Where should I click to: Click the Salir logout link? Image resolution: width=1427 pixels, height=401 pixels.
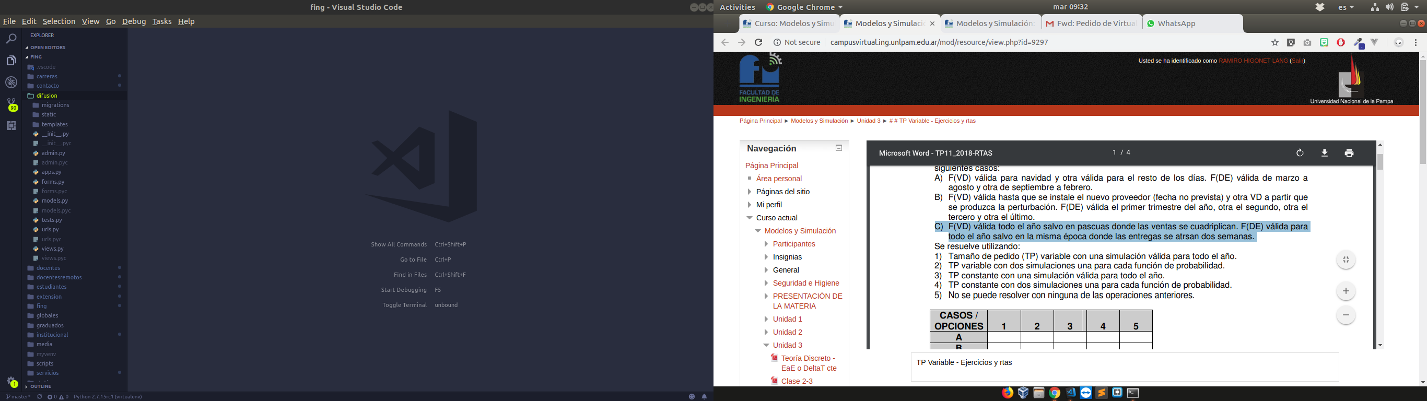tap(1297, 61)
